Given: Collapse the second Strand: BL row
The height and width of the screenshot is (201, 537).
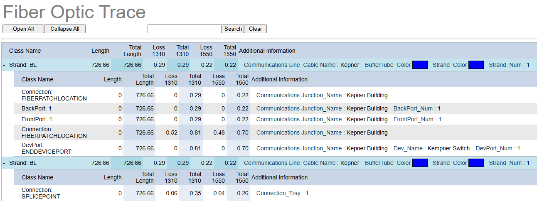Looking at the screenshot, I should click(4, 163).
